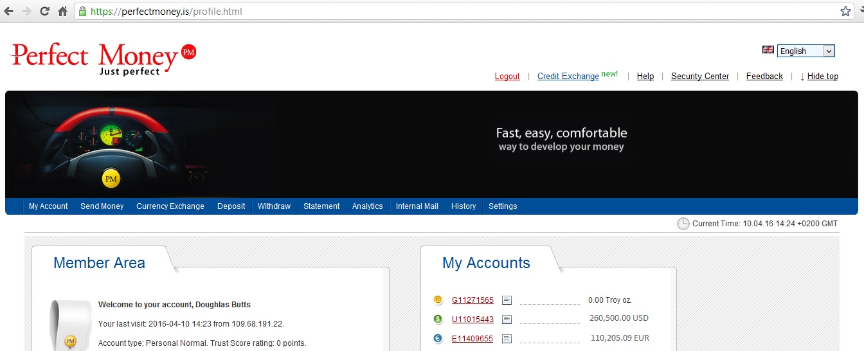
Task: Select the Member Area tab heading
Action: pyautogui.click(x=99, y=263)
